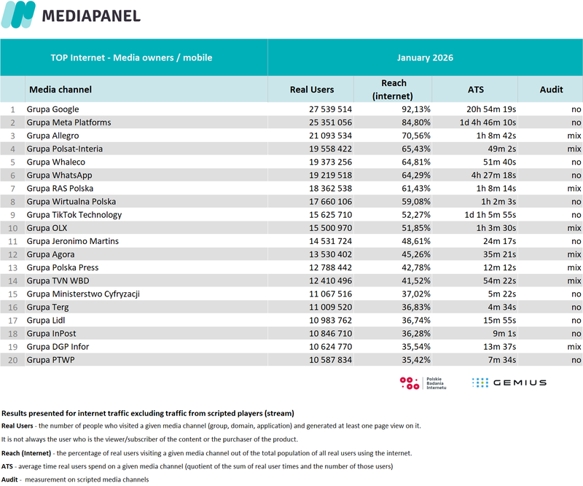Click the Gemius logo
The width and height of the screenshot is (583, 486).
tap(509, 383)
